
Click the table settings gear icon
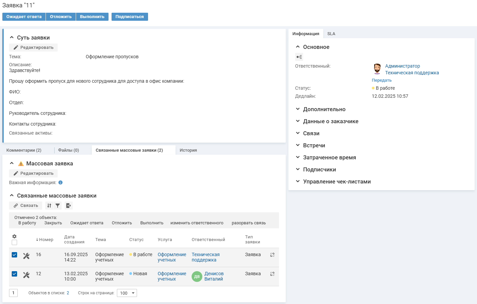point(14,236)
